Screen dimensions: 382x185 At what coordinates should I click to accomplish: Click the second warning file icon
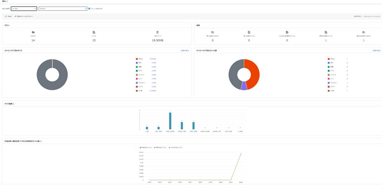[249, 32]
